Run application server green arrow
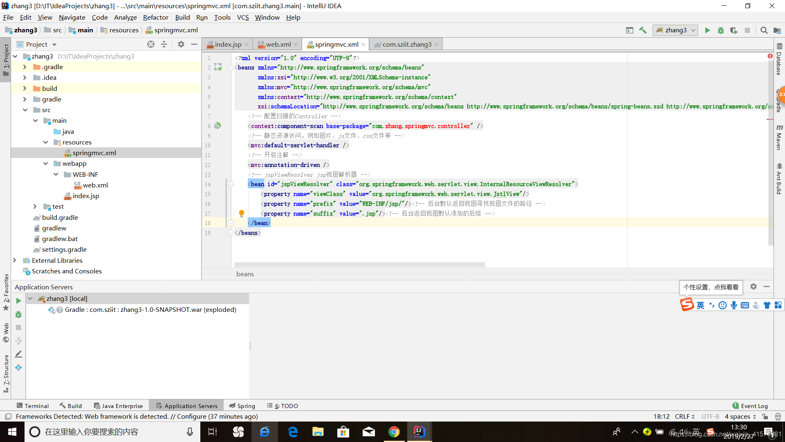785x442 pixels. tap(18, 301)
